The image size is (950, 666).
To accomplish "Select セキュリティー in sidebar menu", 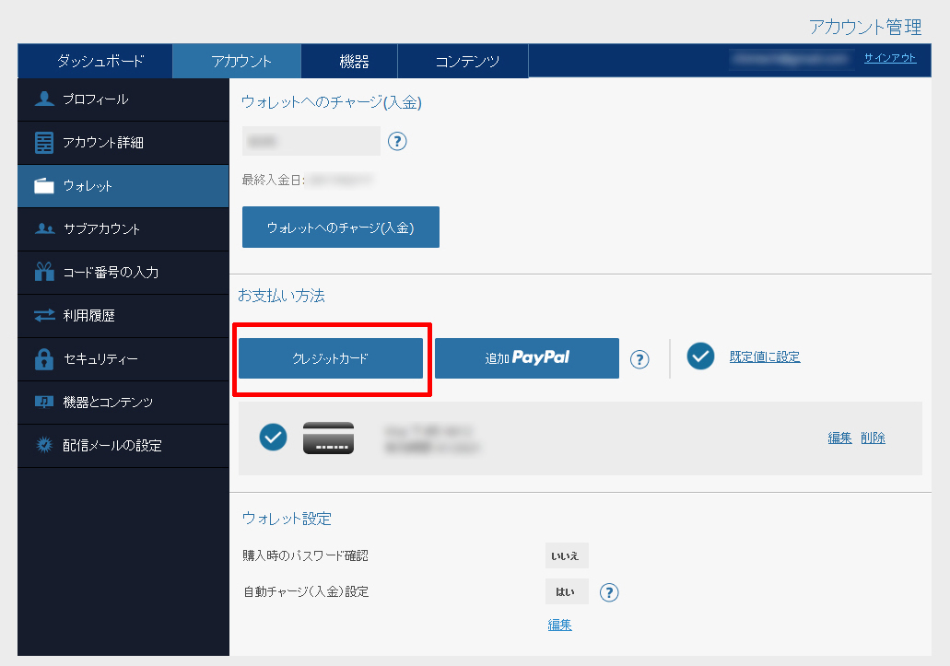I will pos(123,359).
